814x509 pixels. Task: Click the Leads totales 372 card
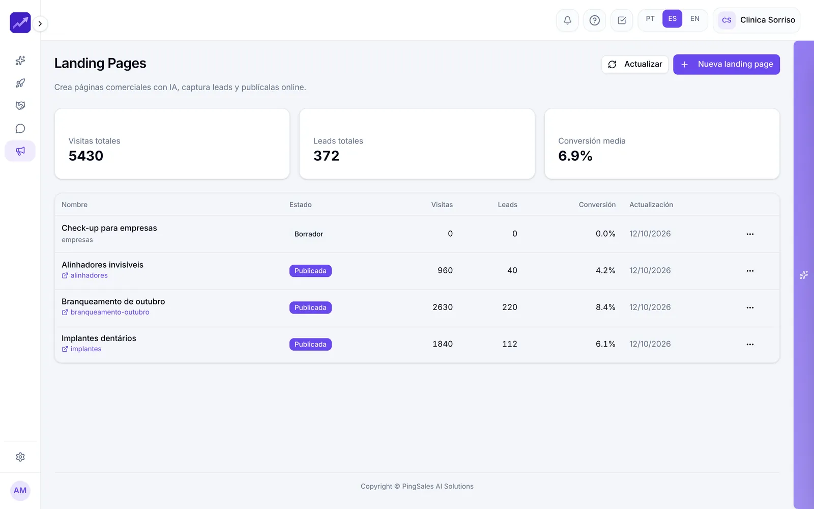click(417, 144)
